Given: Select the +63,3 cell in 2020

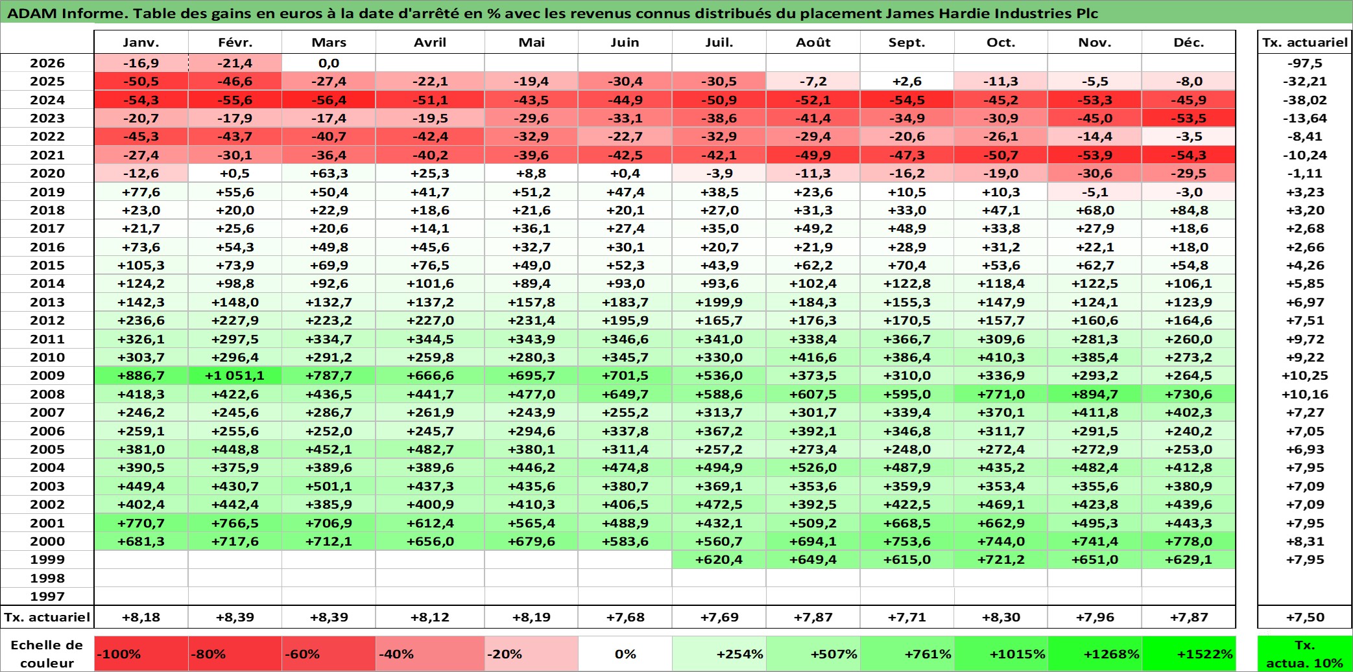Looking at the screenshot, I should coord(329,173).
